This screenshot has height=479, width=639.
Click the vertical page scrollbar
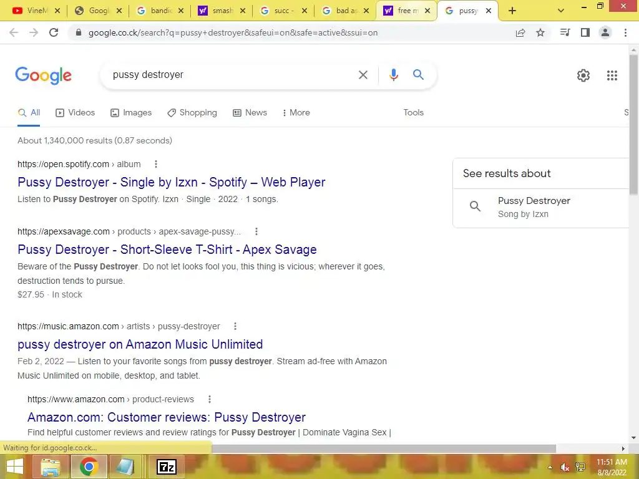633,125
